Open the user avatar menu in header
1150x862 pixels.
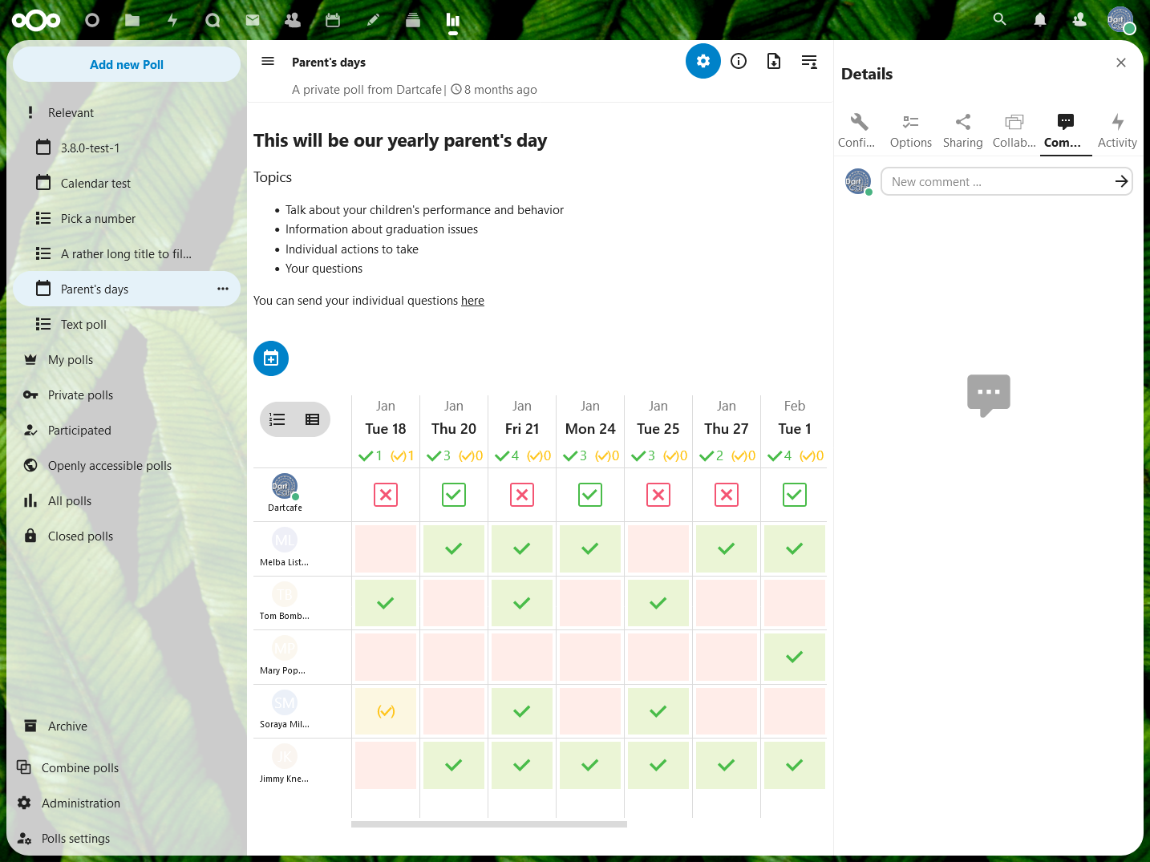[x=1120, y=20]
